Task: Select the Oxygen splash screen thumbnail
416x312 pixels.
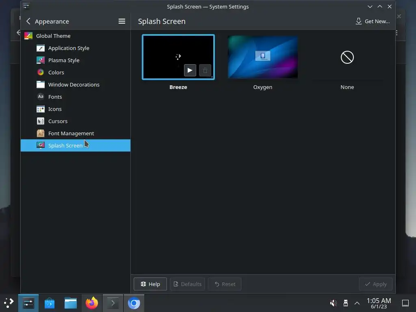Action: pos(263,57)
